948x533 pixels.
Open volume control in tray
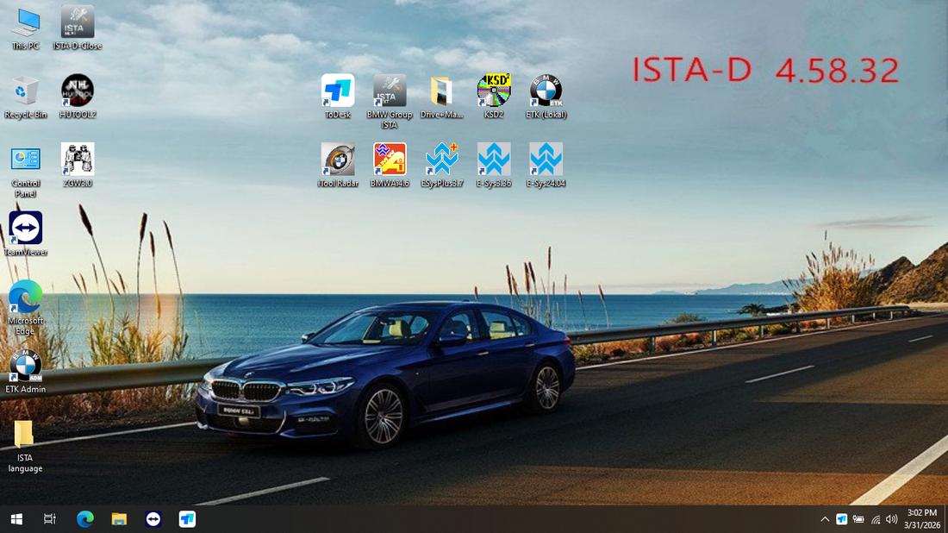click(892, 519)
